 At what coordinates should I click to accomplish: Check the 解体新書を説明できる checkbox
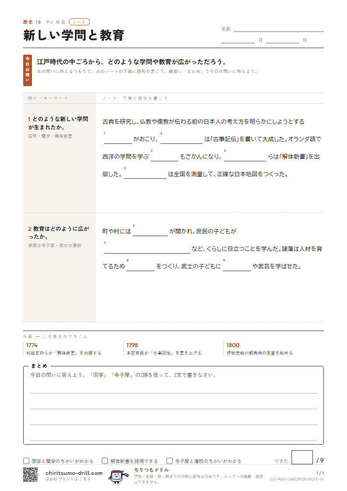(105, 461)
